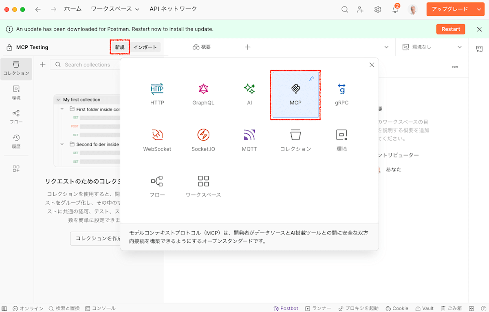Expand the tab list chevron
489x312 pixels.
click(386, 47)
